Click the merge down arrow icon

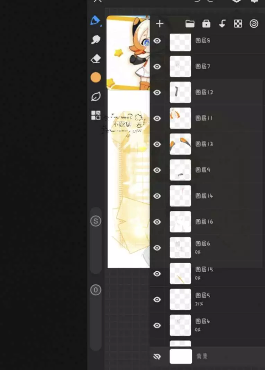tap(222, 24)
